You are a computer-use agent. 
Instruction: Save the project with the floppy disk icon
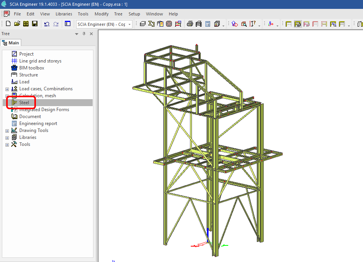tap(35, 24)
